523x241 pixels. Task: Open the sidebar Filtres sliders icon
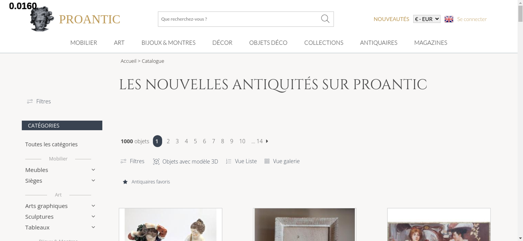click(30, 101)
